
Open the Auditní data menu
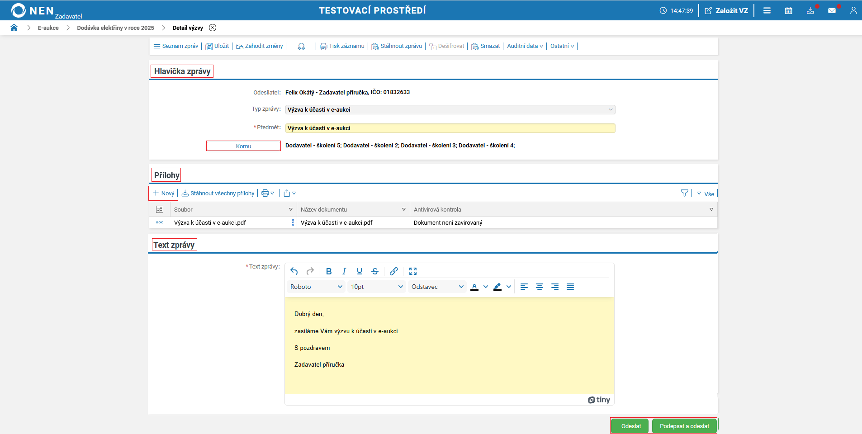[x=525, y=46]
